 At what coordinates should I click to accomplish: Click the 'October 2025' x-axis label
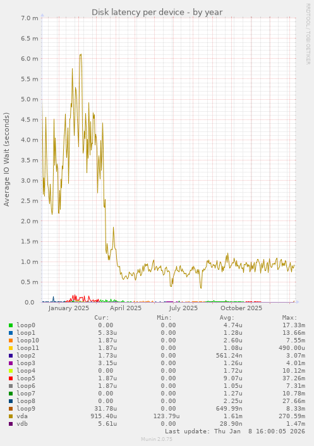click(x=241, y=308)
